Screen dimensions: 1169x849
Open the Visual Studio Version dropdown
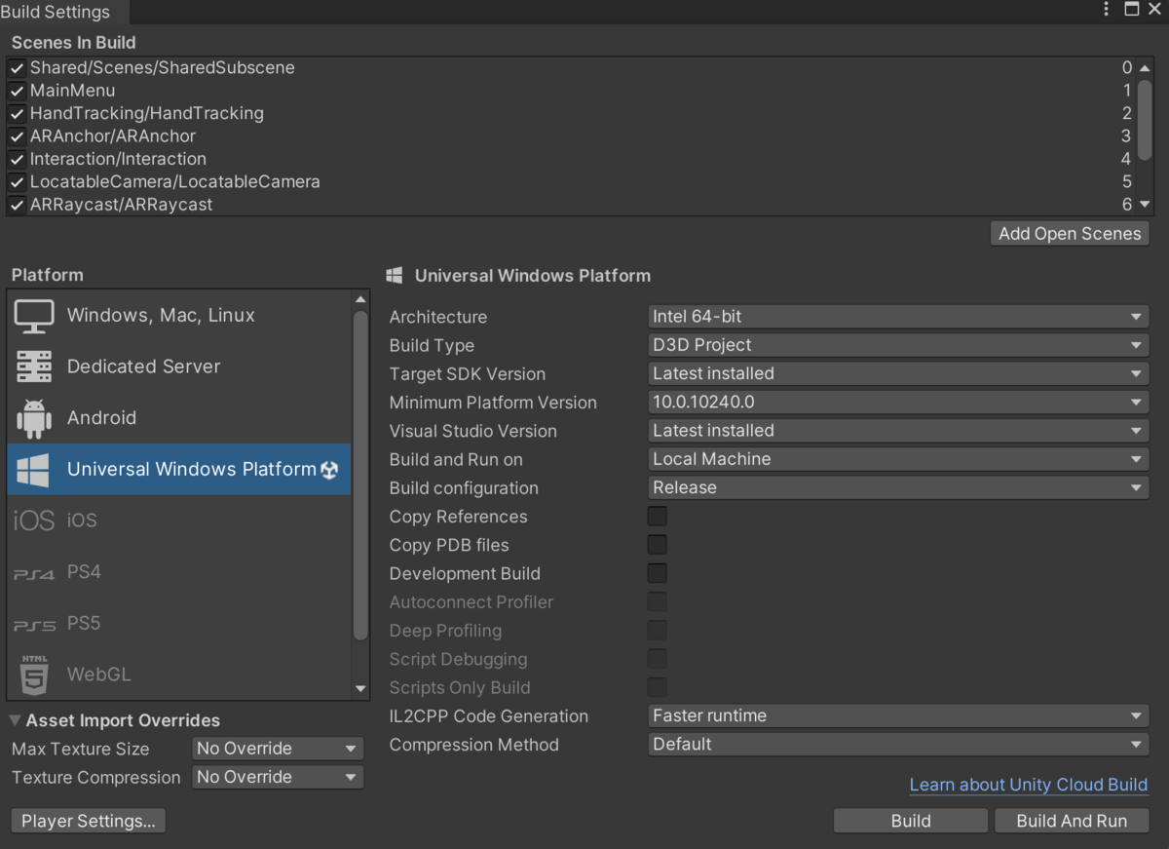click(x=898, y=431)
